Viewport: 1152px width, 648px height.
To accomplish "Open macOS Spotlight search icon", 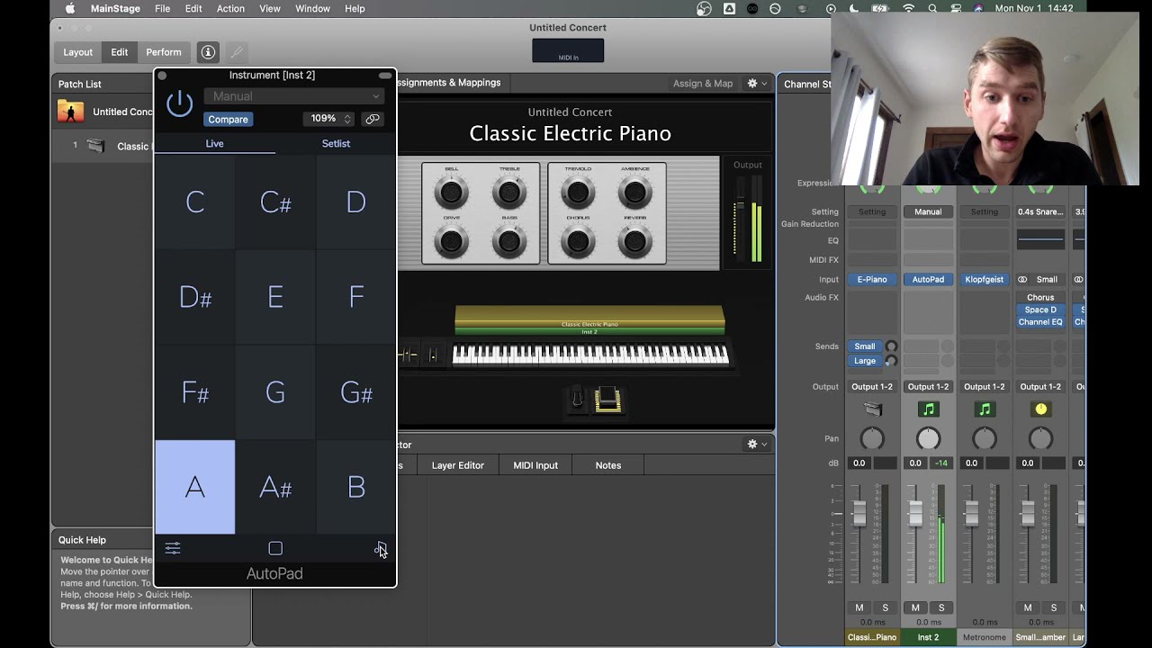I will pos(932,8).
